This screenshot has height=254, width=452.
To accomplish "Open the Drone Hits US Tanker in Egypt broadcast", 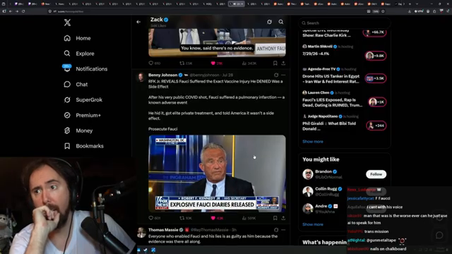I will click(331, 78).
